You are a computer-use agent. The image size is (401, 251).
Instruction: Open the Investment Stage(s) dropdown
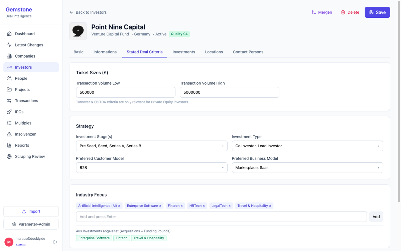pos(152,146)
